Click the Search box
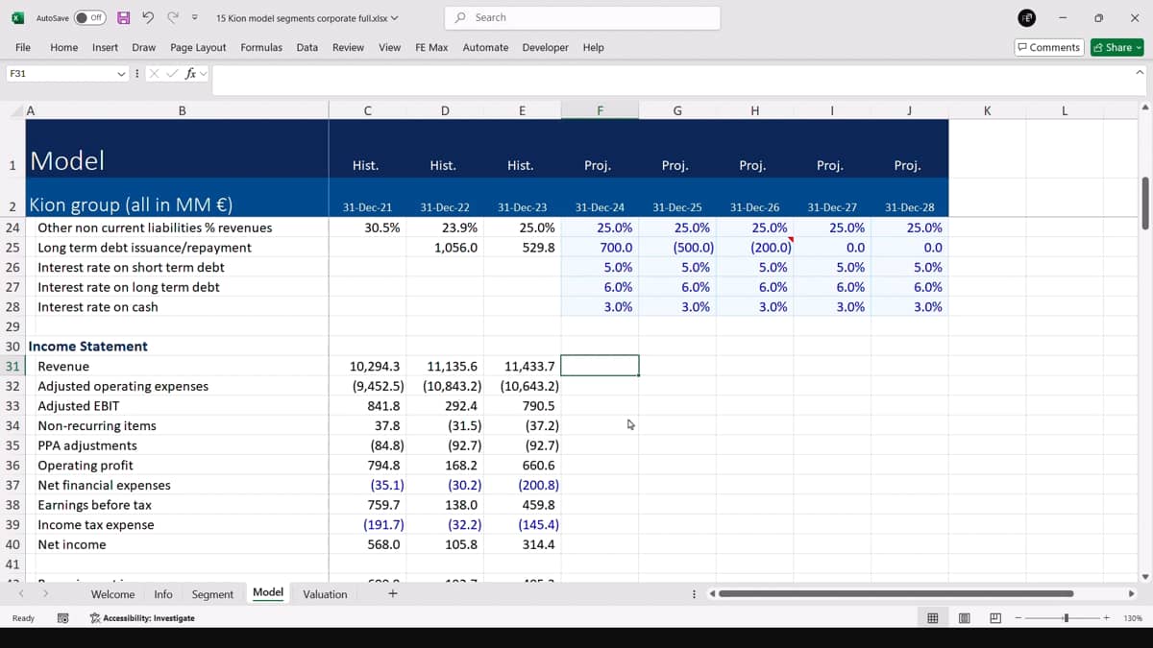The height and width of the screenshot is (648, 1153). point(582,17)
